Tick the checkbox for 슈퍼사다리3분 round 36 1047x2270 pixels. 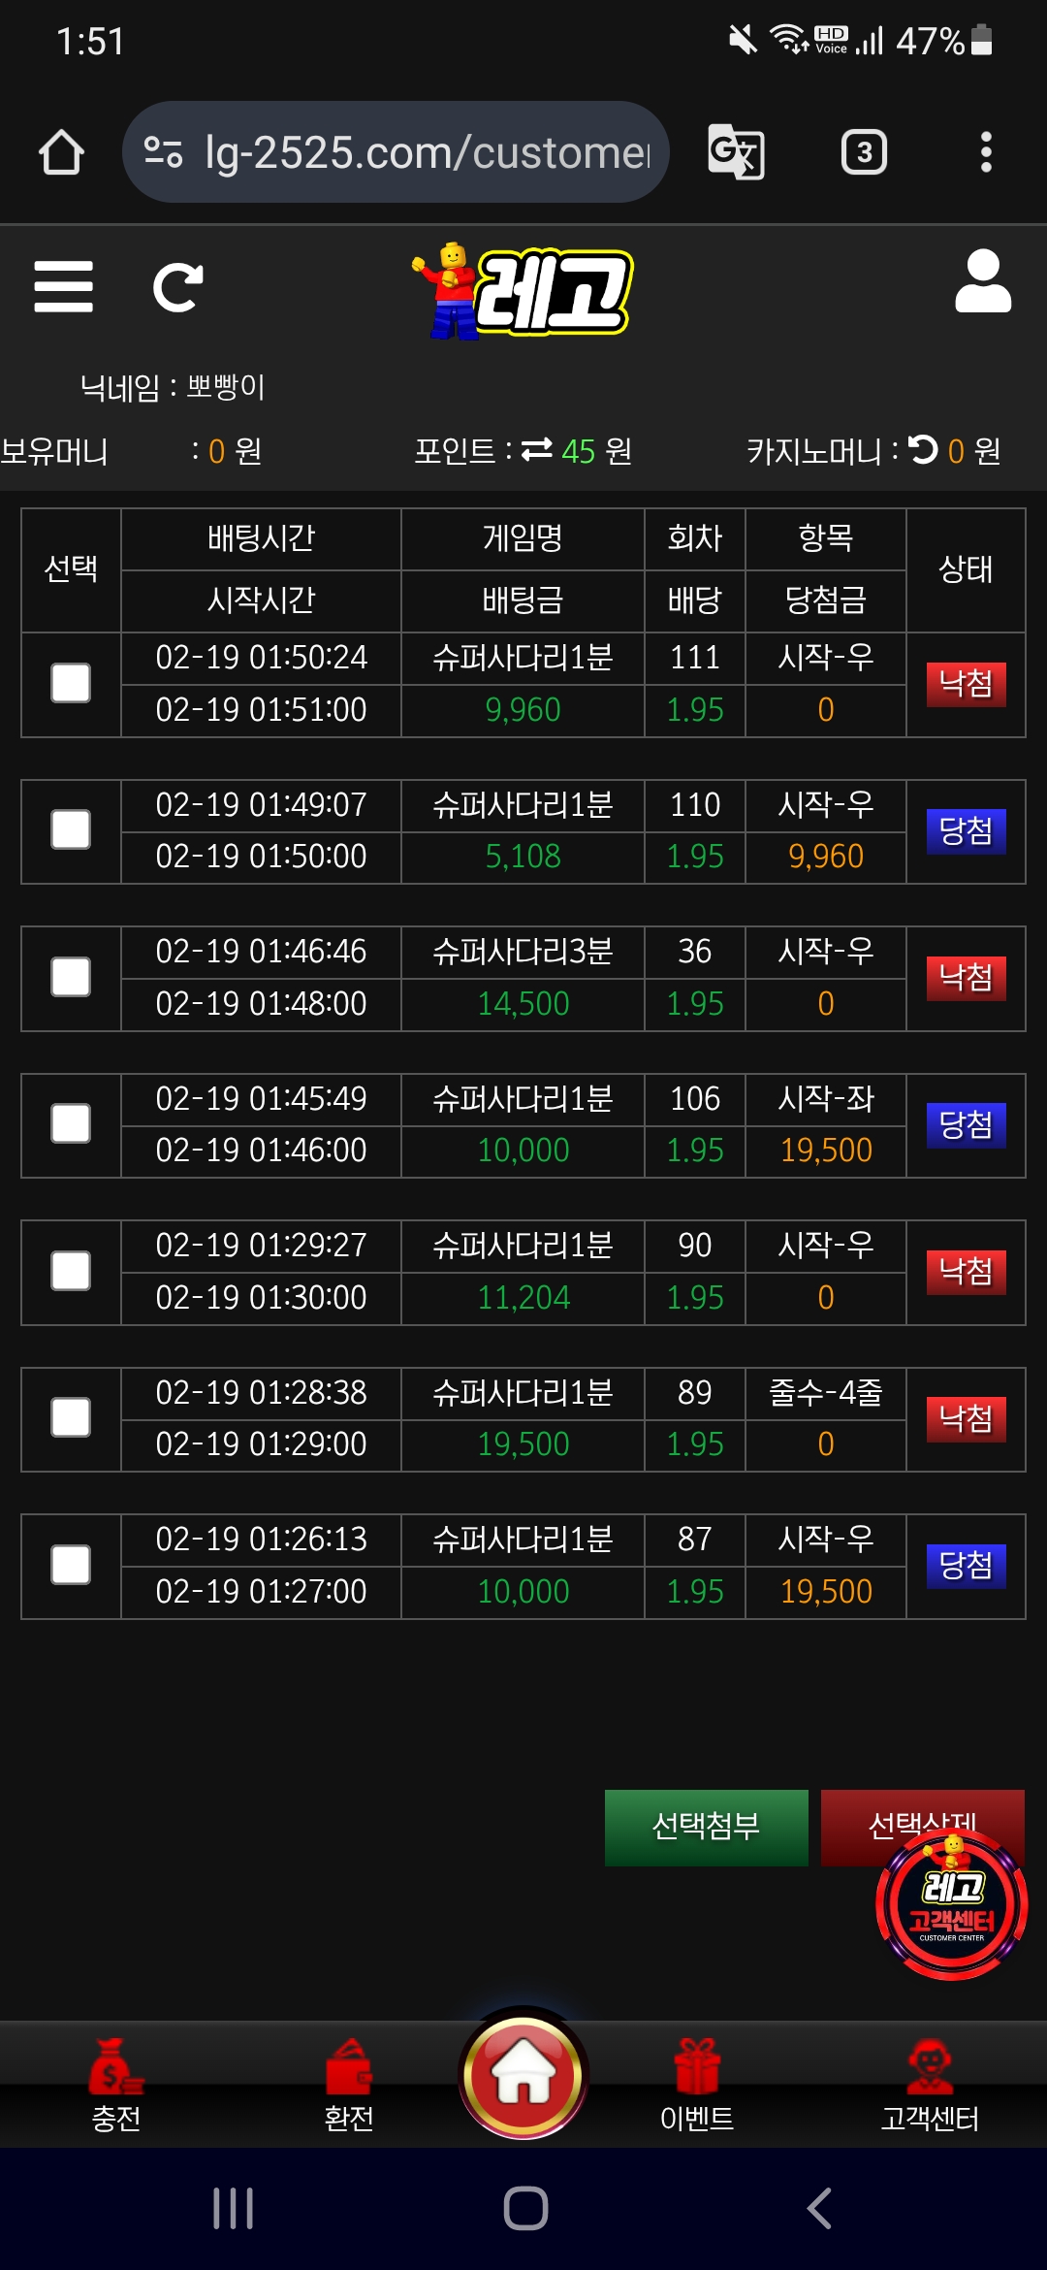click(71, 978)
